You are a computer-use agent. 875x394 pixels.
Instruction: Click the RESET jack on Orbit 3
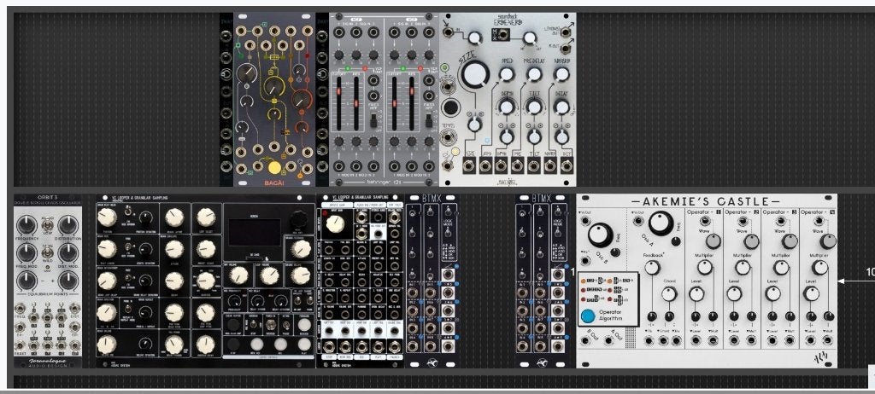point(21,345)
